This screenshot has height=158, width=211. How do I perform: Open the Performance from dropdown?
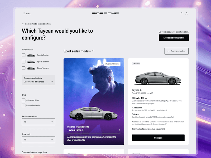point(39,122)
